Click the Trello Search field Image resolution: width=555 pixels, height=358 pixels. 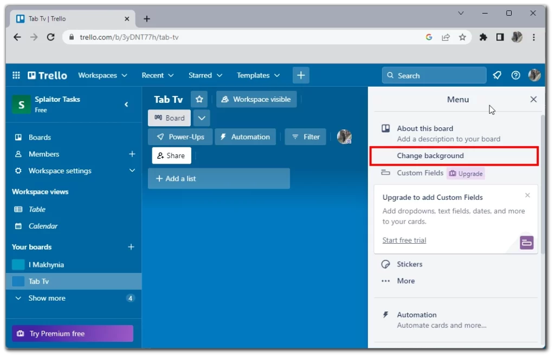point(434,75)
